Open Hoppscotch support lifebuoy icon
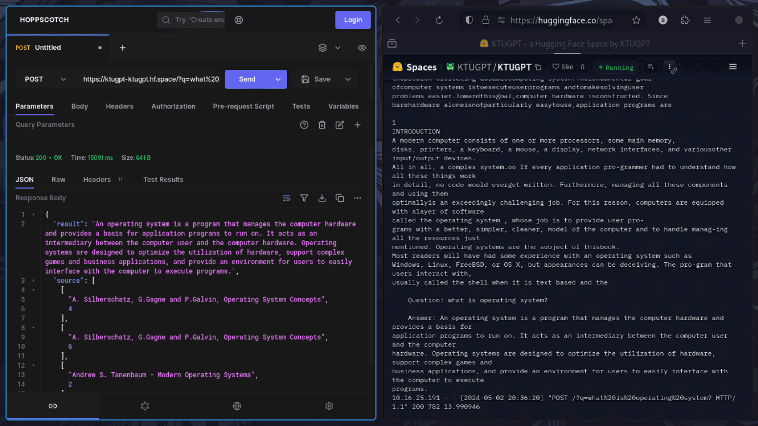 [x=239, y=20]
